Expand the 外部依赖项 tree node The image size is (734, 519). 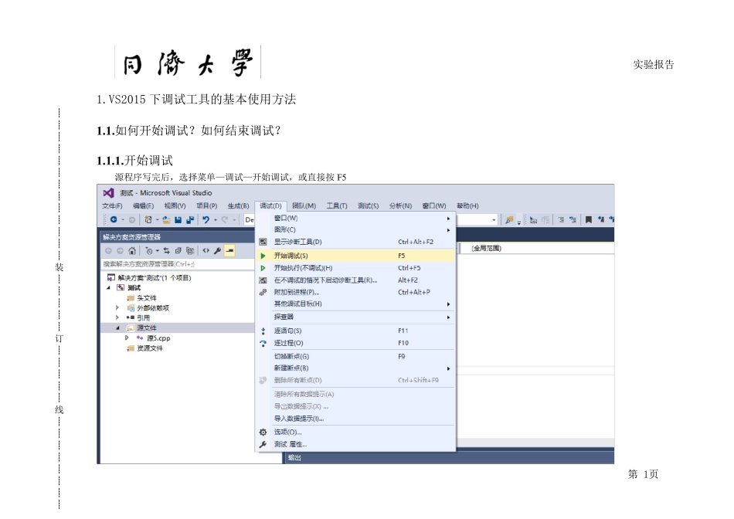pyautogui.click(x=117, y=308)
